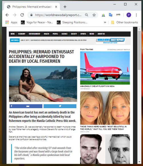
Task: Click 'Andrew Stevens, 28' paragraph text
Action: tap(42, 129)
